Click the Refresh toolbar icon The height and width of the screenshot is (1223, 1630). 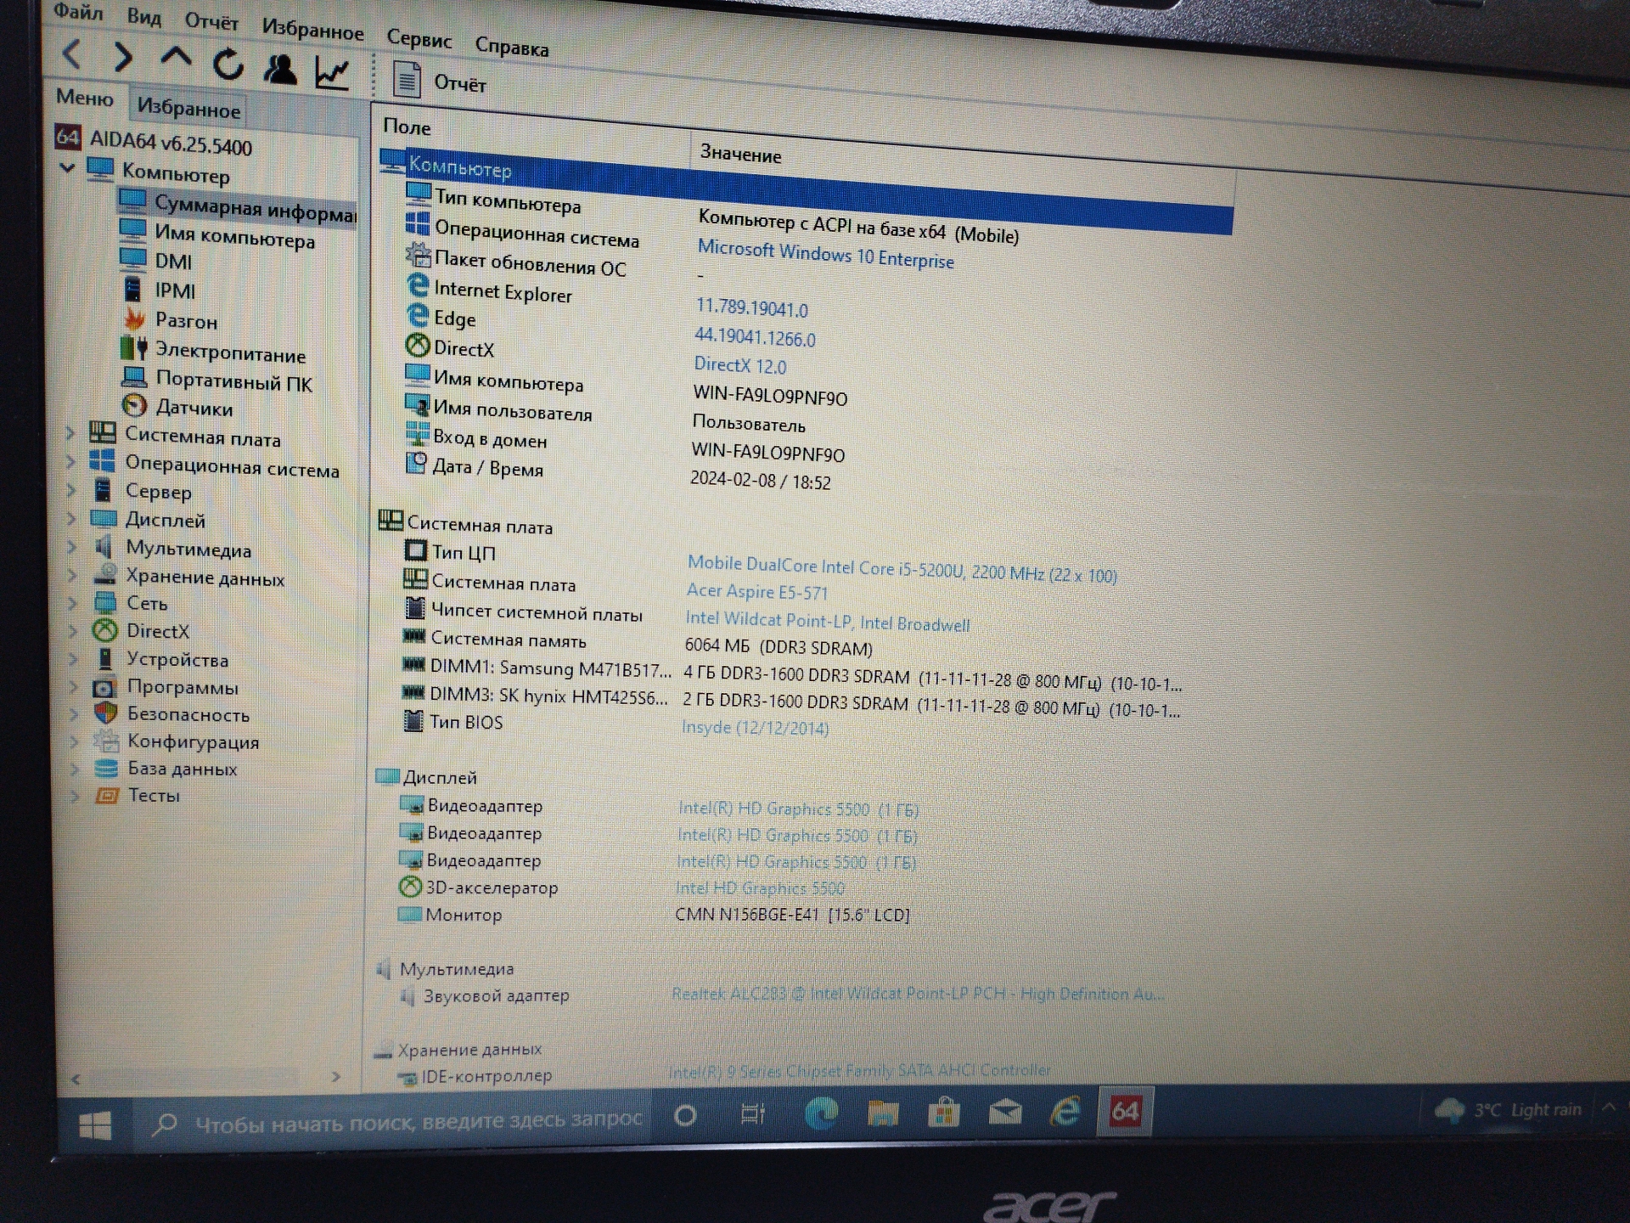(x=228, y=64)
